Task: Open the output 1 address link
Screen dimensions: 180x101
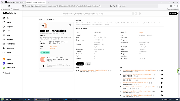Action: [140, 70]
